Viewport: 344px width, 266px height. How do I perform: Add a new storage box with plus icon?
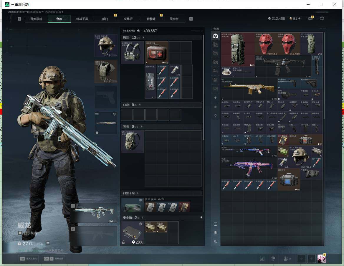click(215, 98)
